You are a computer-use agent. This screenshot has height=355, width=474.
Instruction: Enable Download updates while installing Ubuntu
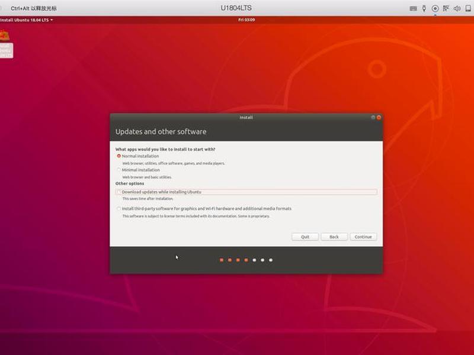coord(119,192)
